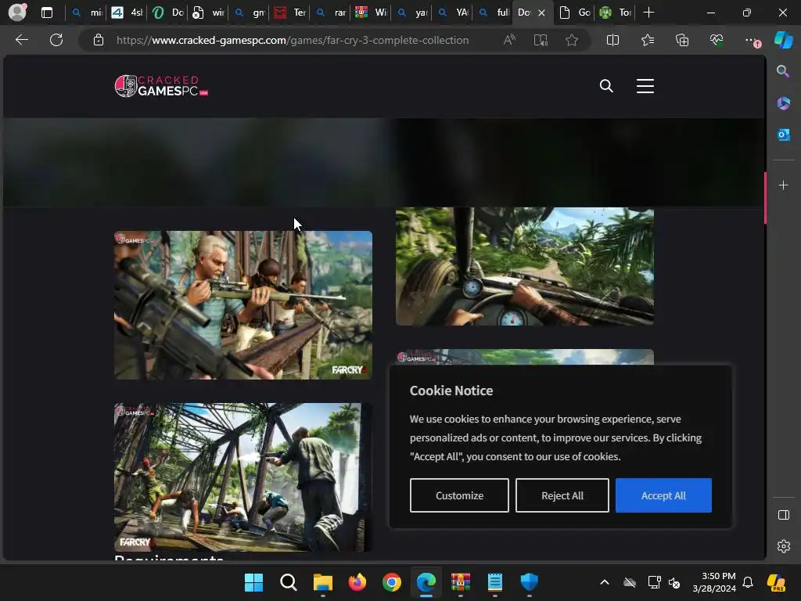Switch to the 'mi' search tab
Viewport: 801px width, 601px height.
click(86, 13)
